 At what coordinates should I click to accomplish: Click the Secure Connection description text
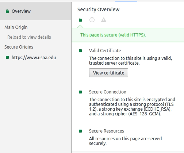pos(132,107)
